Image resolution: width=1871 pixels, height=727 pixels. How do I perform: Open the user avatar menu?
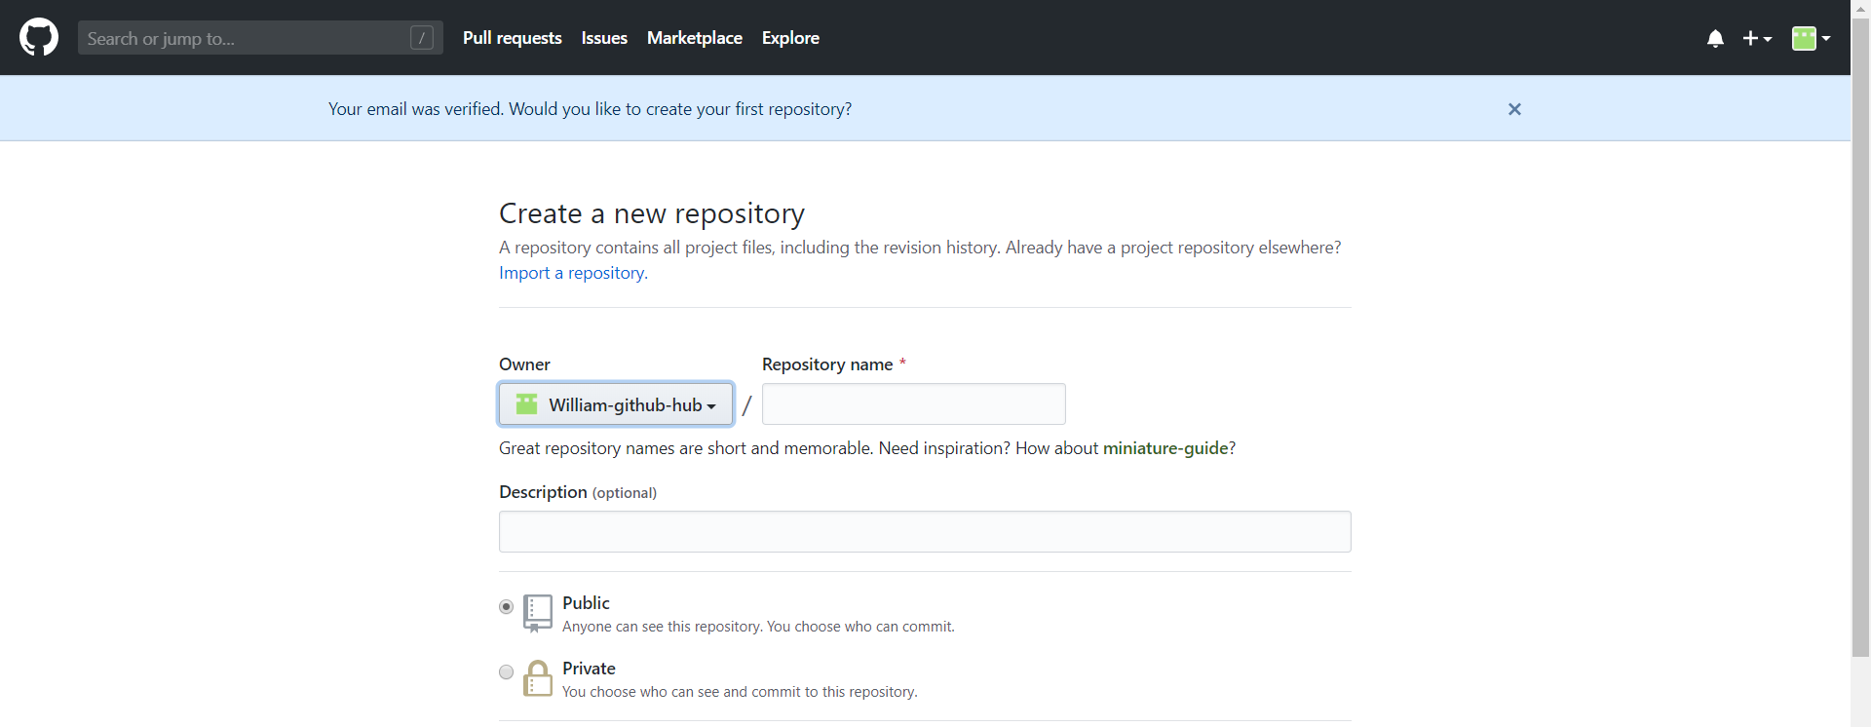tap(1811, 38)
